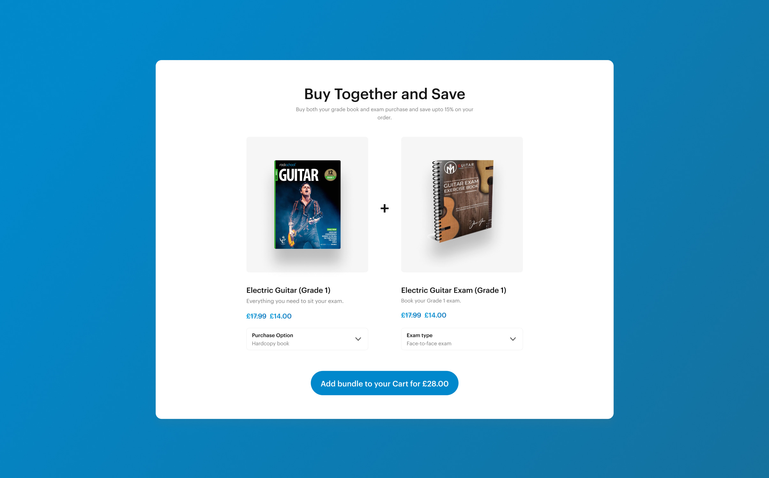This screenshot has height=478, width=769.
Task: Add bundle to your Cart for £28.00
Action: tap(384, 383)
